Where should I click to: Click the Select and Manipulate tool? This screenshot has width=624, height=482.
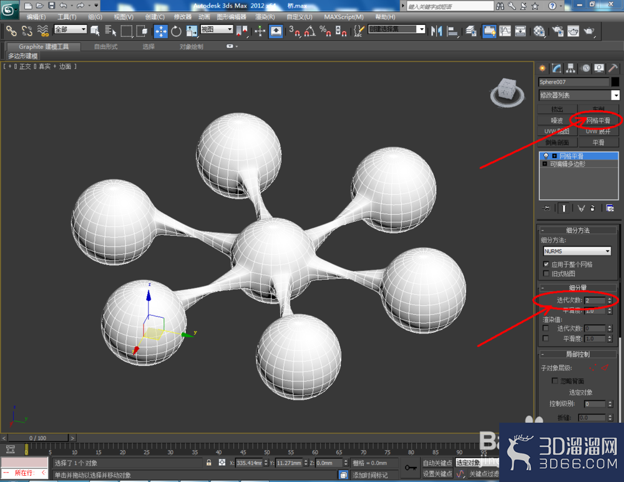260,31
